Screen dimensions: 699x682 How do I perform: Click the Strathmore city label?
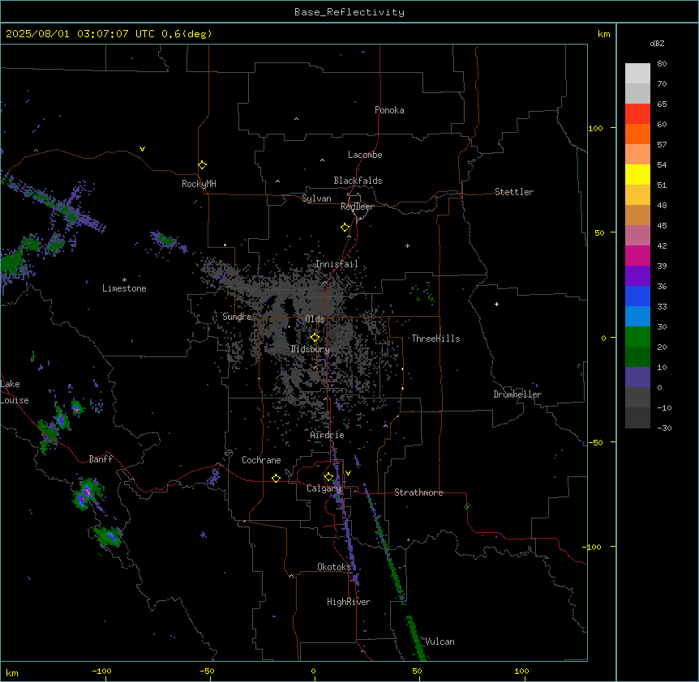click(418, 492)
